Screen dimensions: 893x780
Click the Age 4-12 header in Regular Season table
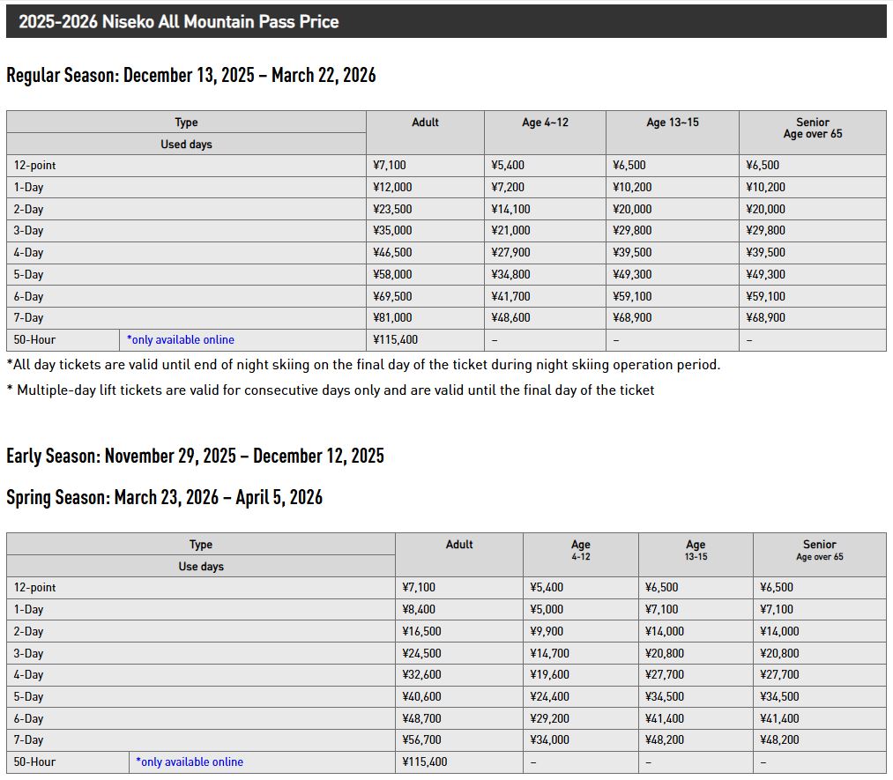click(x=545, y=123)
